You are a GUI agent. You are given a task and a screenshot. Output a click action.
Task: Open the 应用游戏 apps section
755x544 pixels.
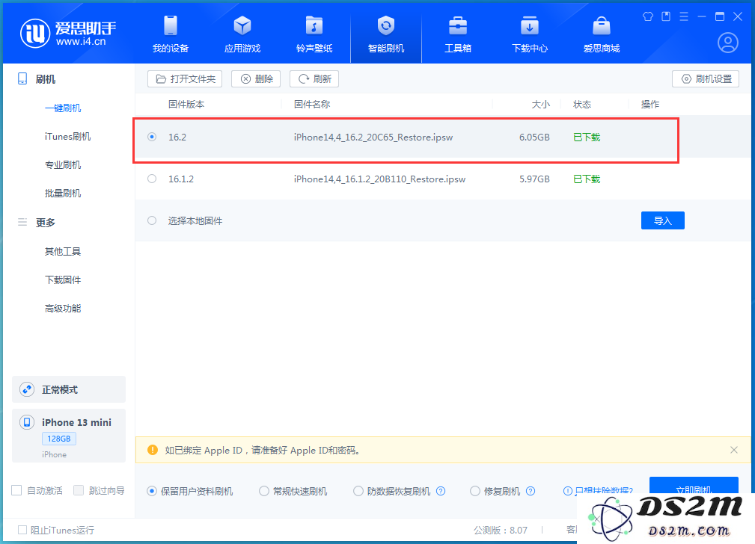242,34
